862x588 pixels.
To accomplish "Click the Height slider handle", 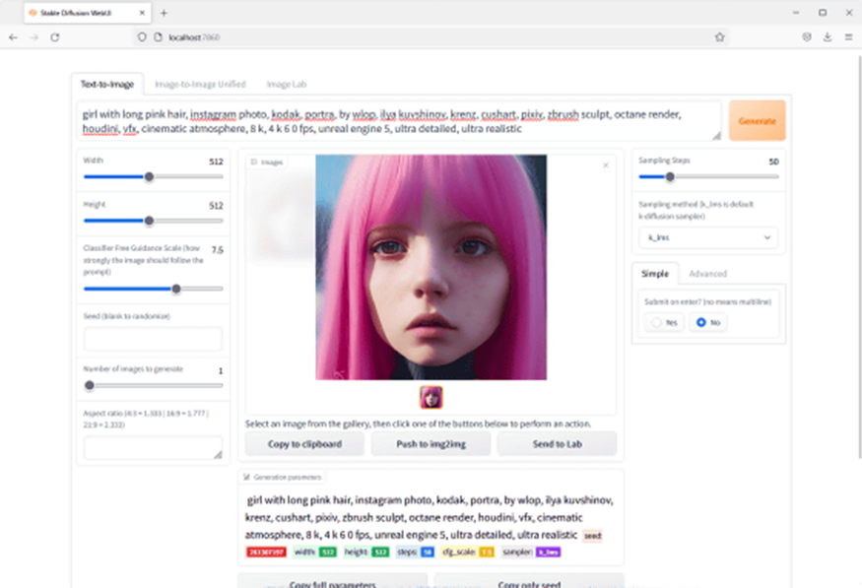I will [x=149, y=221].
